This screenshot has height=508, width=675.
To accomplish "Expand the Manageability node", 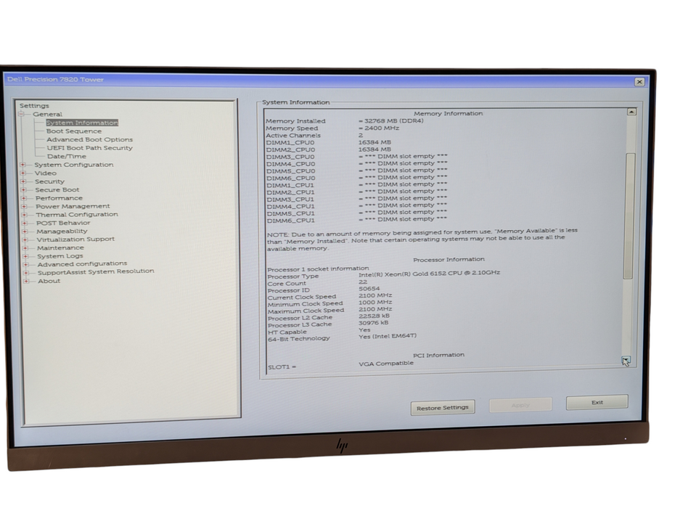I will 25,232.
